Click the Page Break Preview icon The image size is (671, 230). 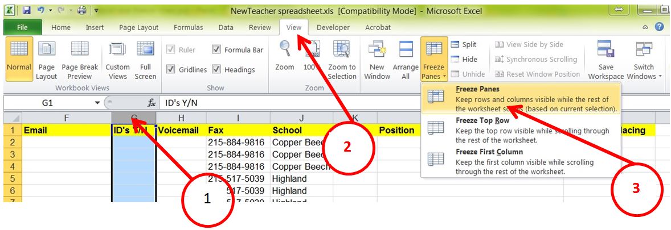(80, 51)
